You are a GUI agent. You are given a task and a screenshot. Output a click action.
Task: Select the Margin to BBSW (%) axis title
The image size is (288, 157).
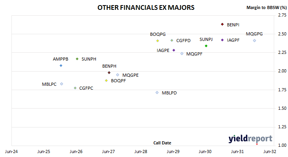(266, 7)
